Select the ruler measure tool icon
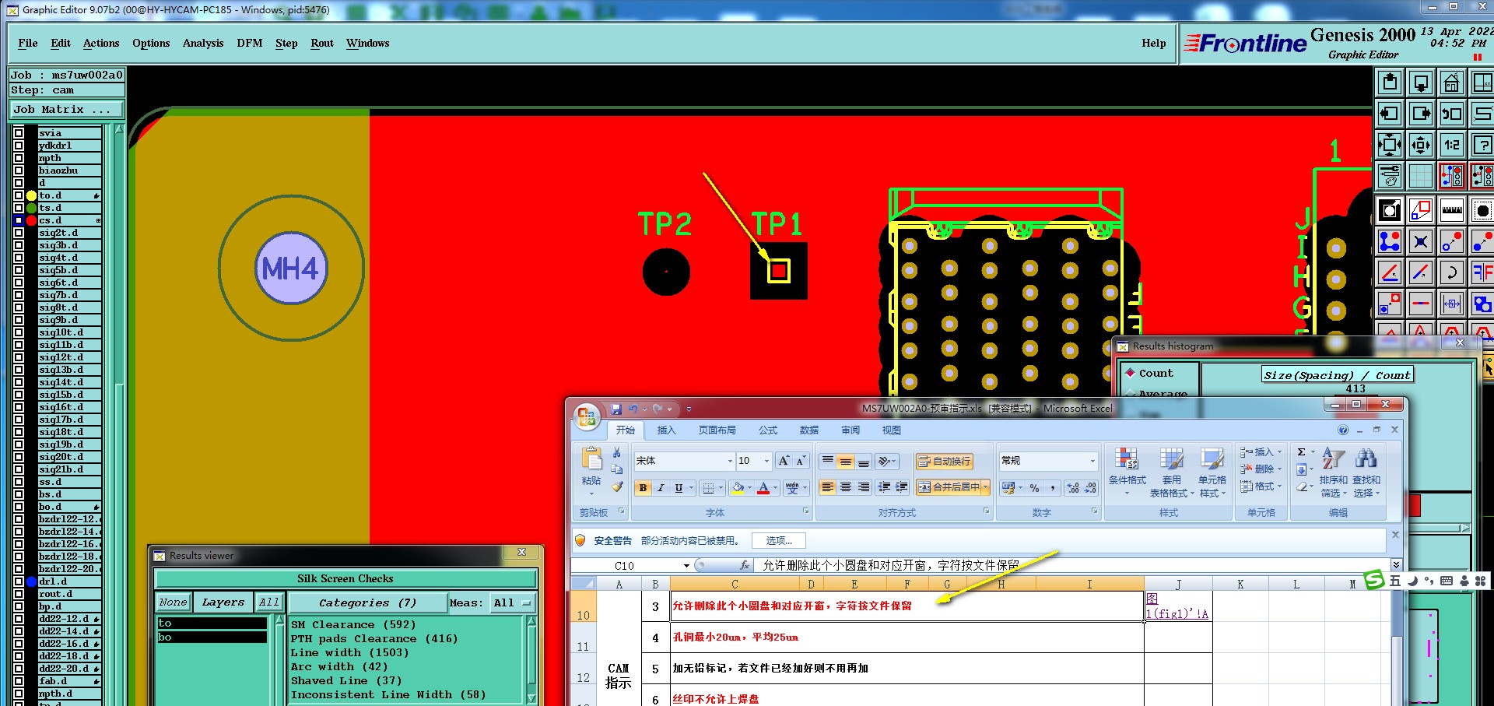This screenshot has height=706, width=1494. tap(1451, 210)
